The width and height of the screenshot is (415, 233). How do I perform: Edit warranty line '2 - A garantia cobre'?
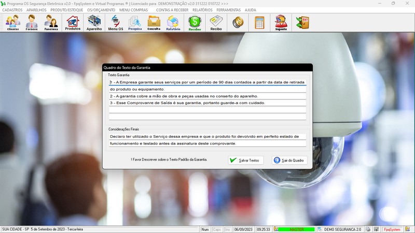click(x=208, y=96)
